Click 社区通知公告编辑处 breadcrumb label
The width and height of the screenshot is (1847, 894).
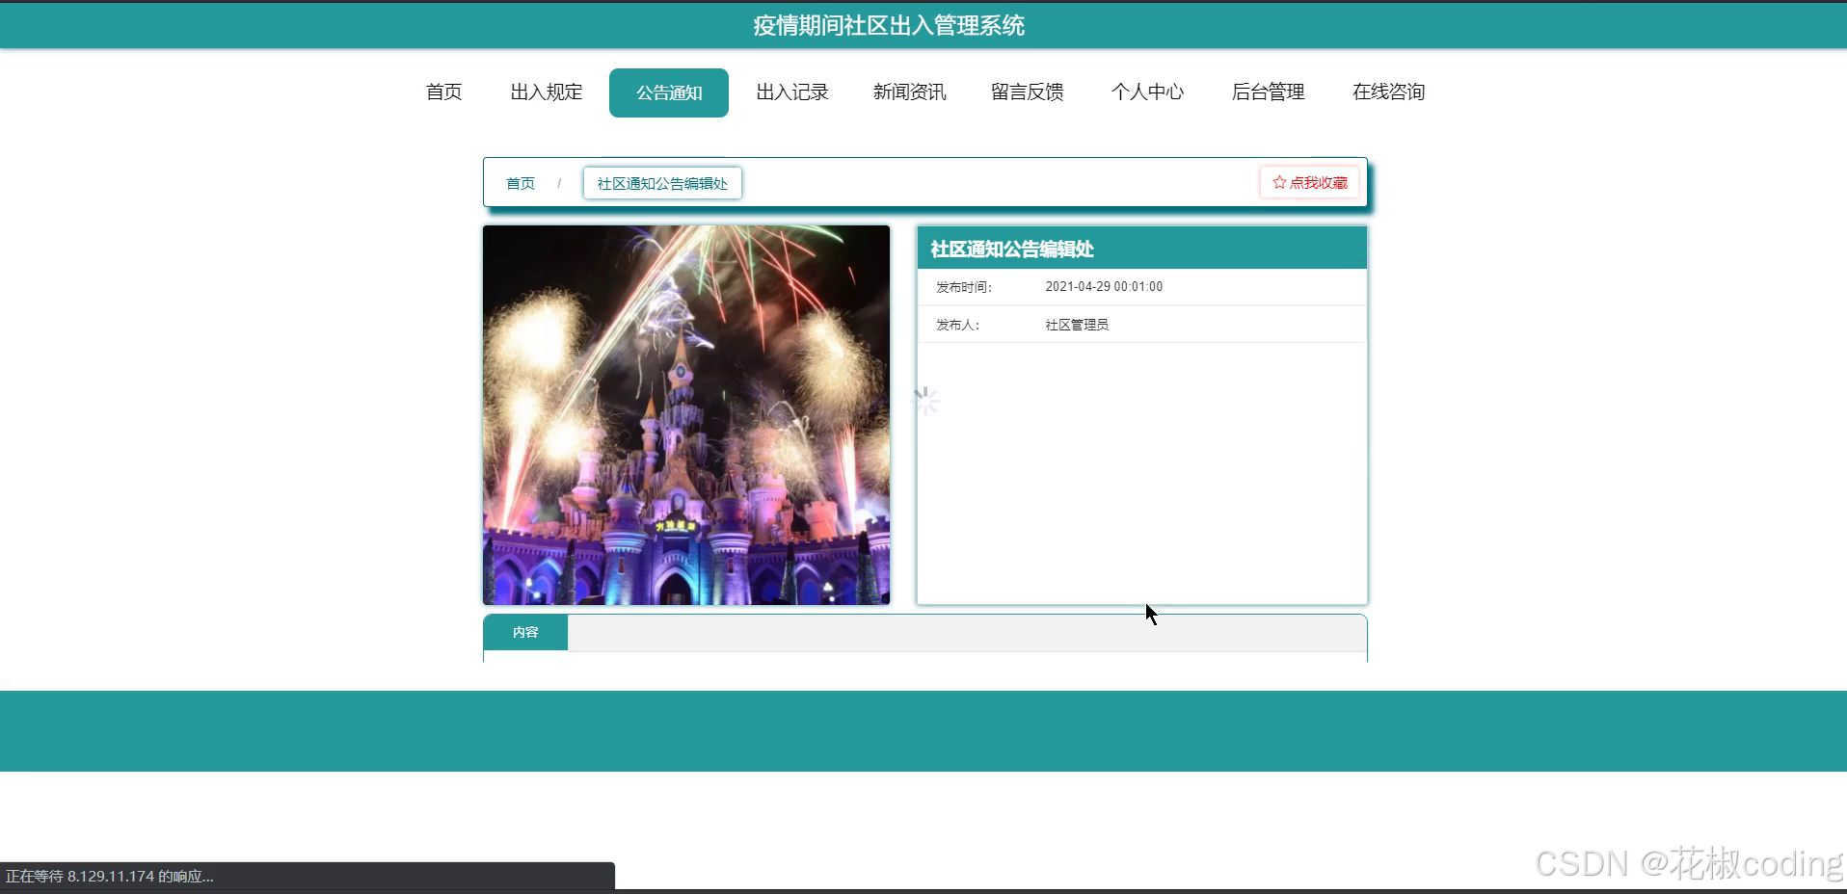tap(661, 182)
